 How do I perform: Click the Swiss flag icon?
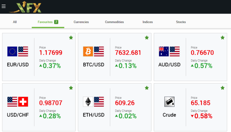click(23, 102)
